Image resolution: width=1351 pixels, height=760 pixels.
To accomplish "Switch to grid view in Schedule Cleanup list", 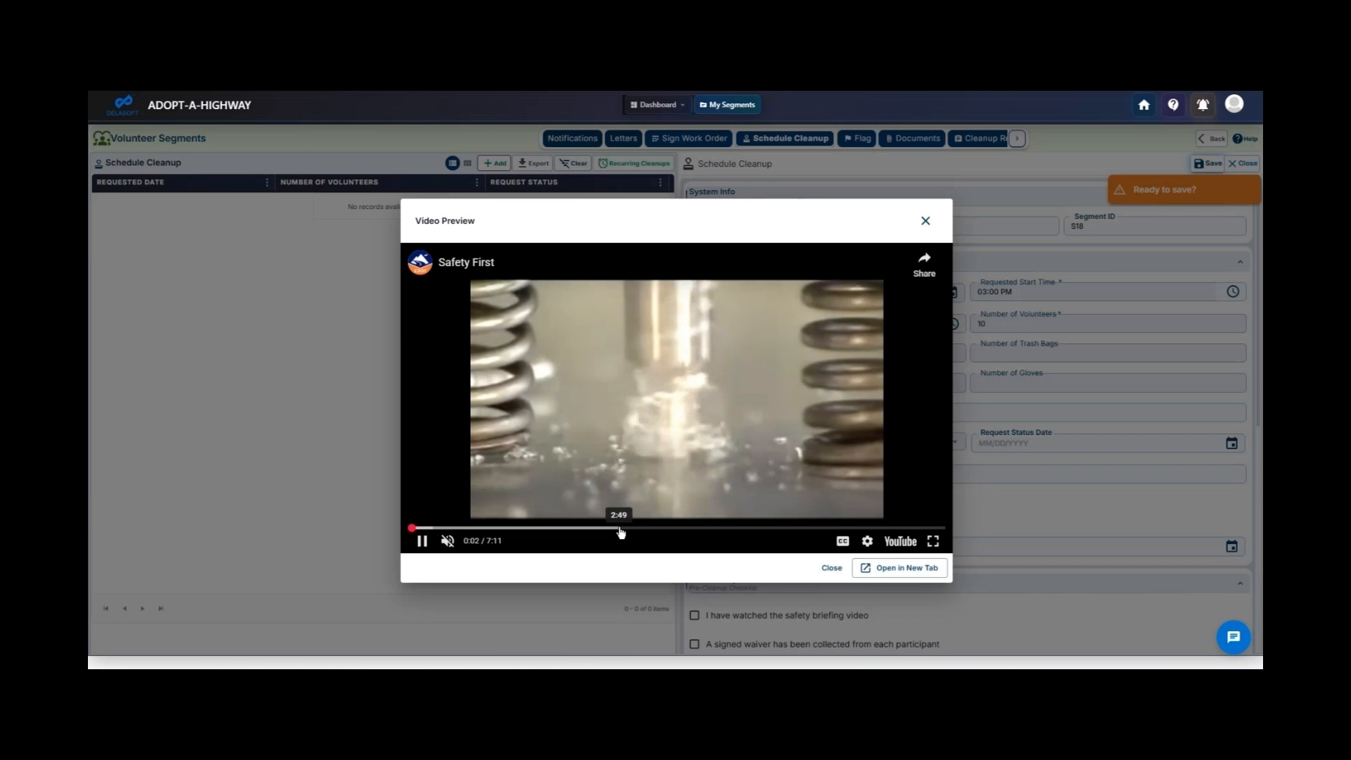I will click(x=467, y=163).
